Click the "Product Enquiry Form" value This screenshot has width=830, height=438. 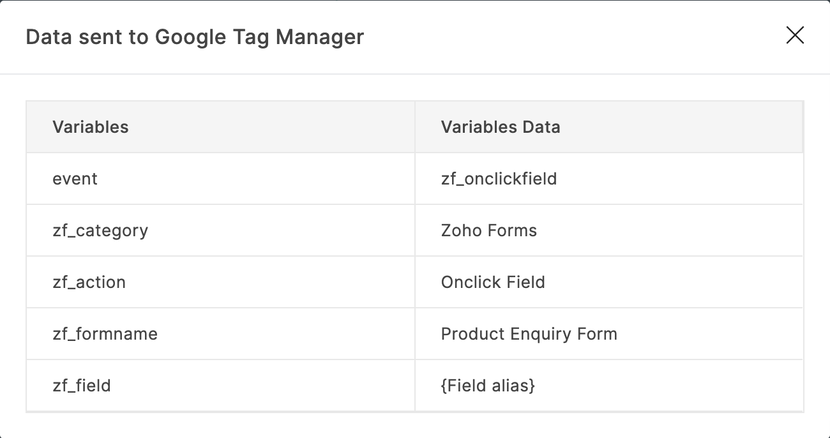pyautogui.click(x=529, y=334)
